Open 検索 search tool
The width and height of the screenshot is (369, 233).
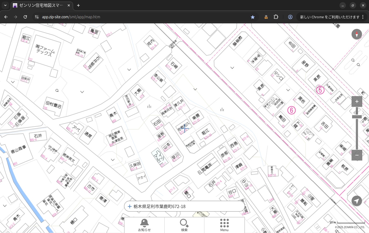pos(184,225)
